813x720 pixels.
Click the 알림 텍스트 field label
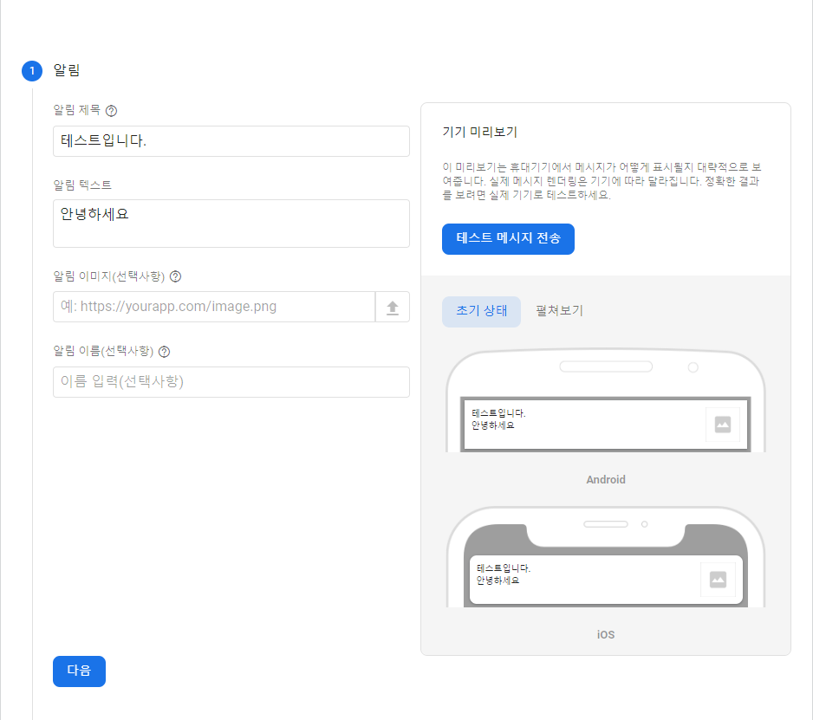pyautogui.click(x=82, y=185)
